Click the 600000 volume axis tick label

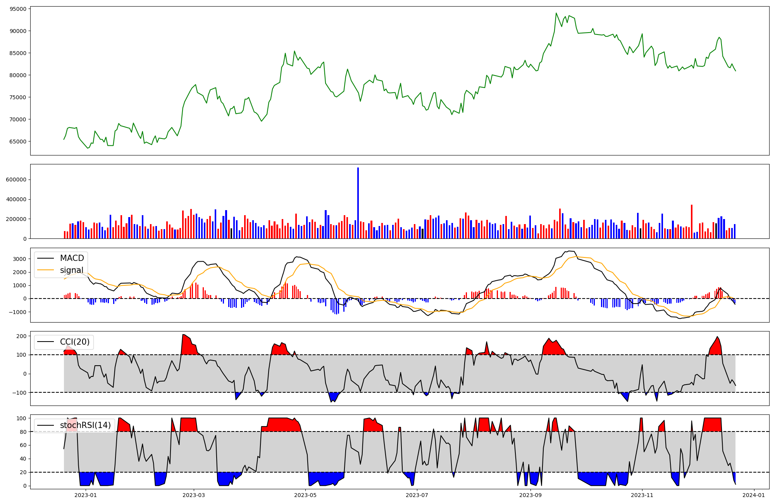click(x=16, y=180)
